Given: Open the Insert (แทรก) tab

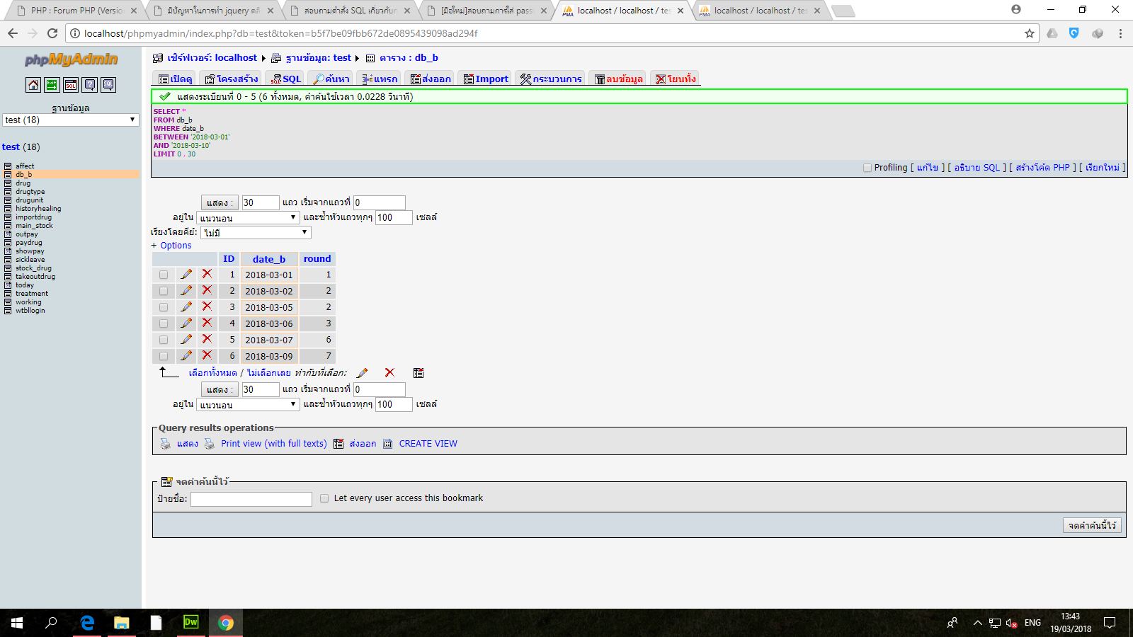Looking at the screenshot, I should (380, 79).
